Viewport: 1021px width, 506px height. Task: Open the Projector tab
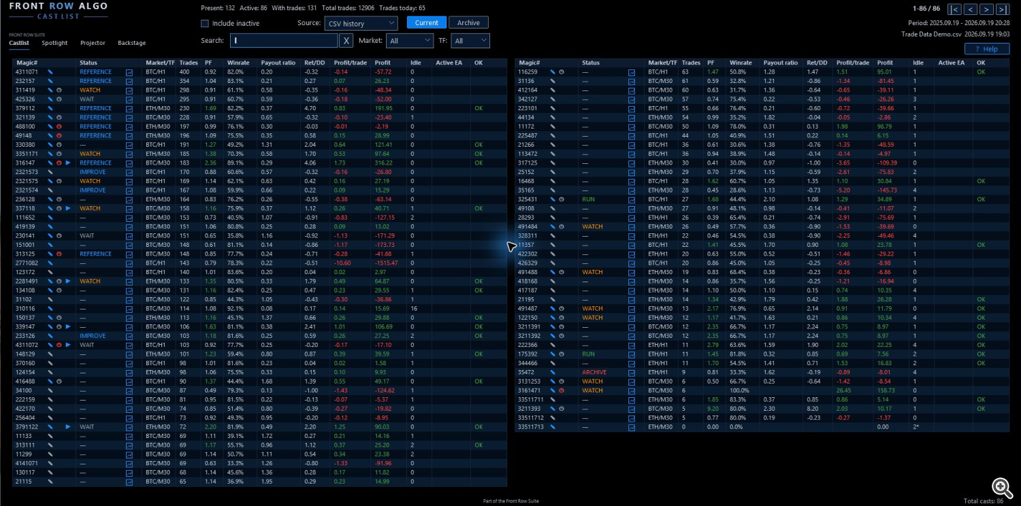93,43
